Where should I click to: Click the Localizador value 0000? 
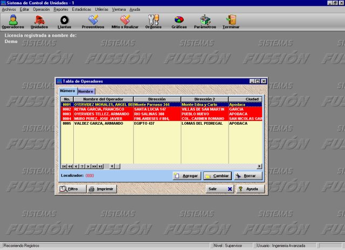pos(89,176)
